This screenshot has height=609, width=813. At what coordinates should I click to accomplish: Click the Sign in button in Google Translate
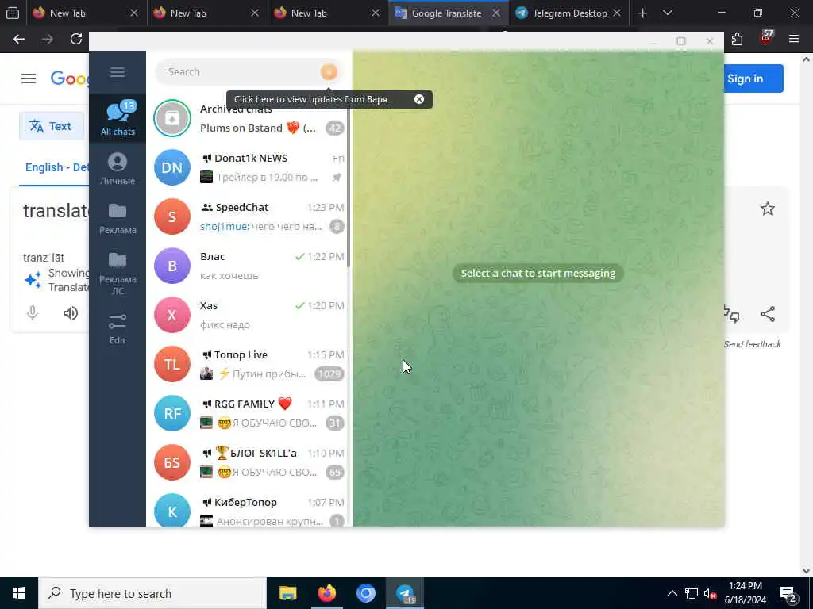[x=752, y=79]
